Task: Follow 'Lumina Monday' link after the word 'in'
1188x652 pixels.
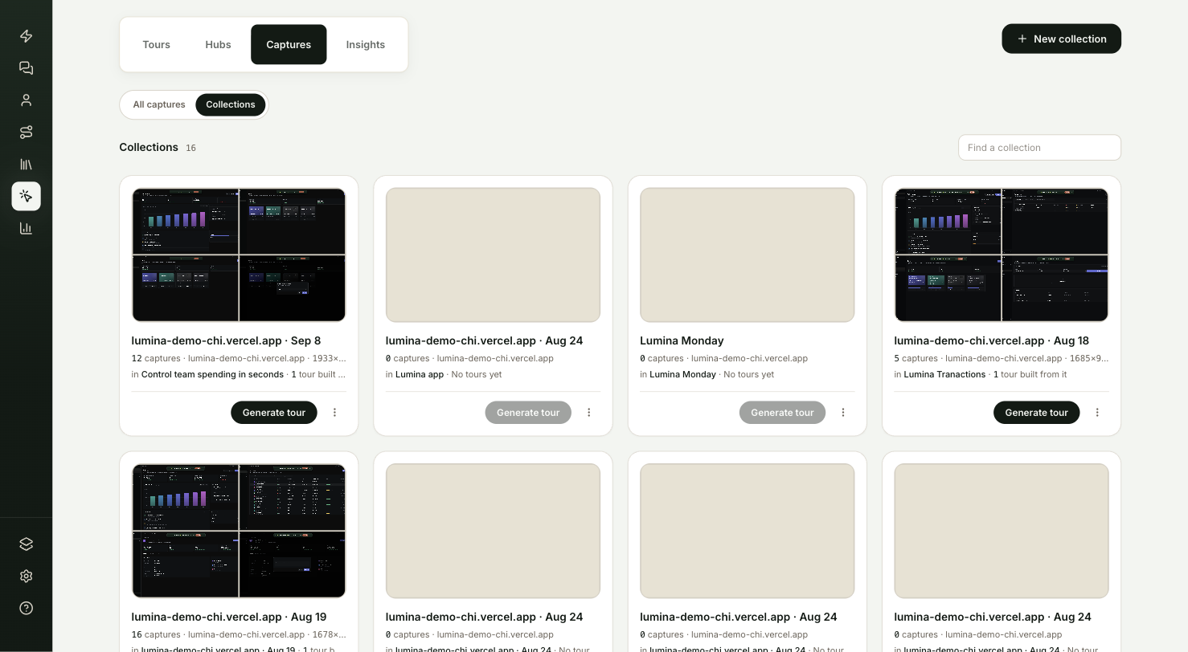Action: coord(682,374)
